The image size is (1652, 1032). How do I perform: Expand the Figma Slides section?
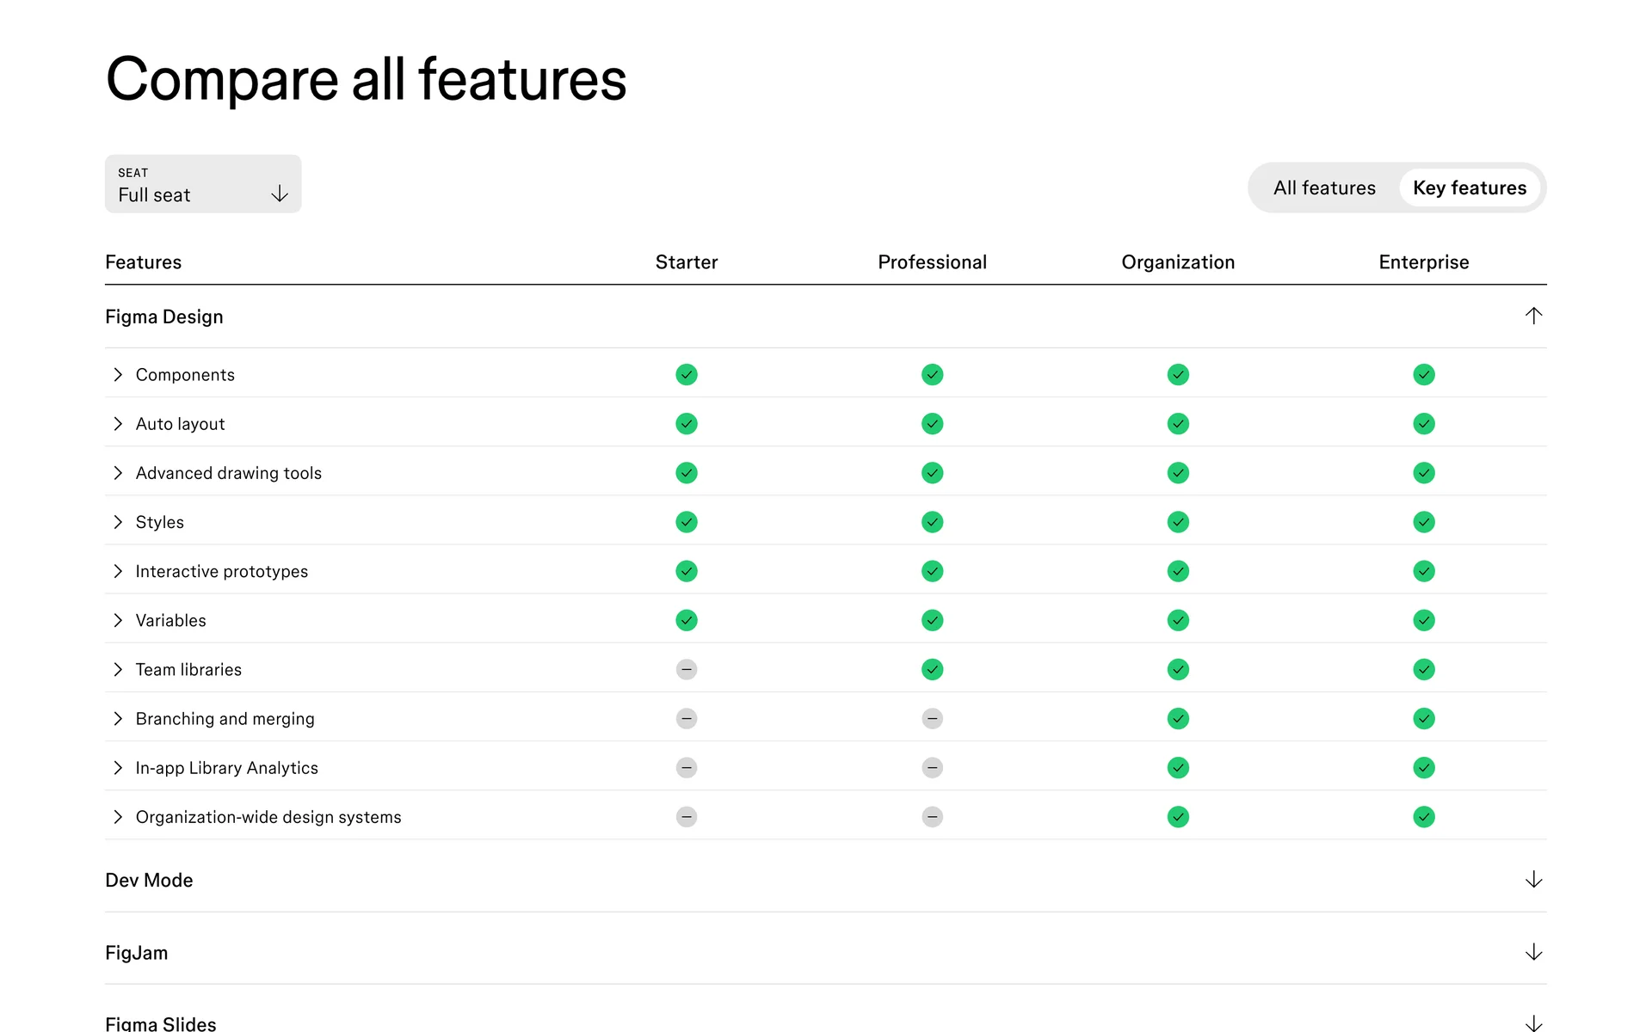[1532, 1023]
